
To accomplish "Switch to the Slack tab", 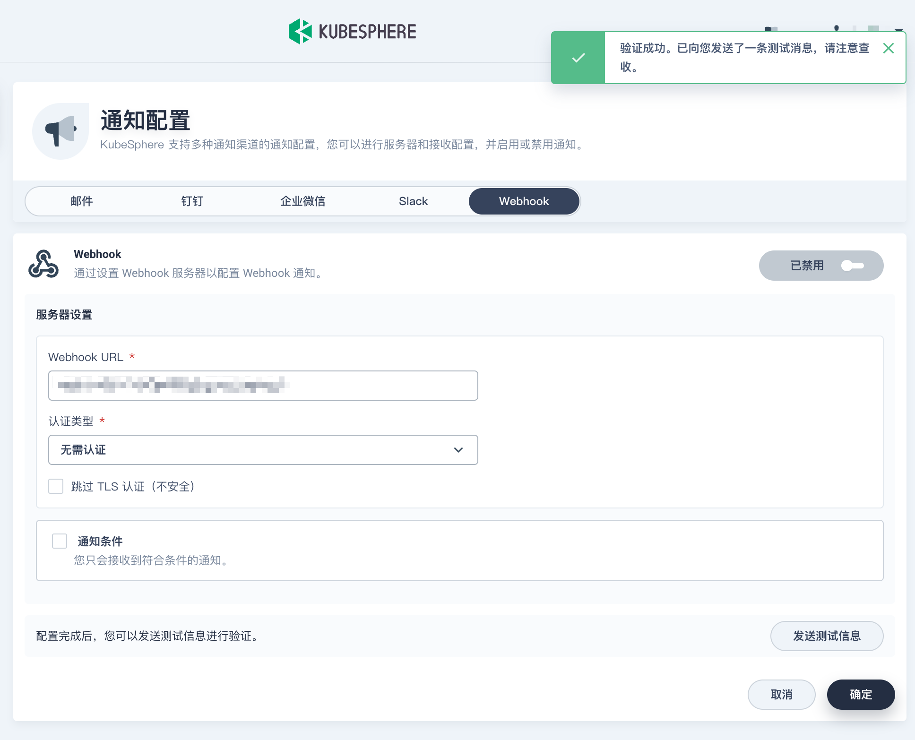I will coord(413,201).
